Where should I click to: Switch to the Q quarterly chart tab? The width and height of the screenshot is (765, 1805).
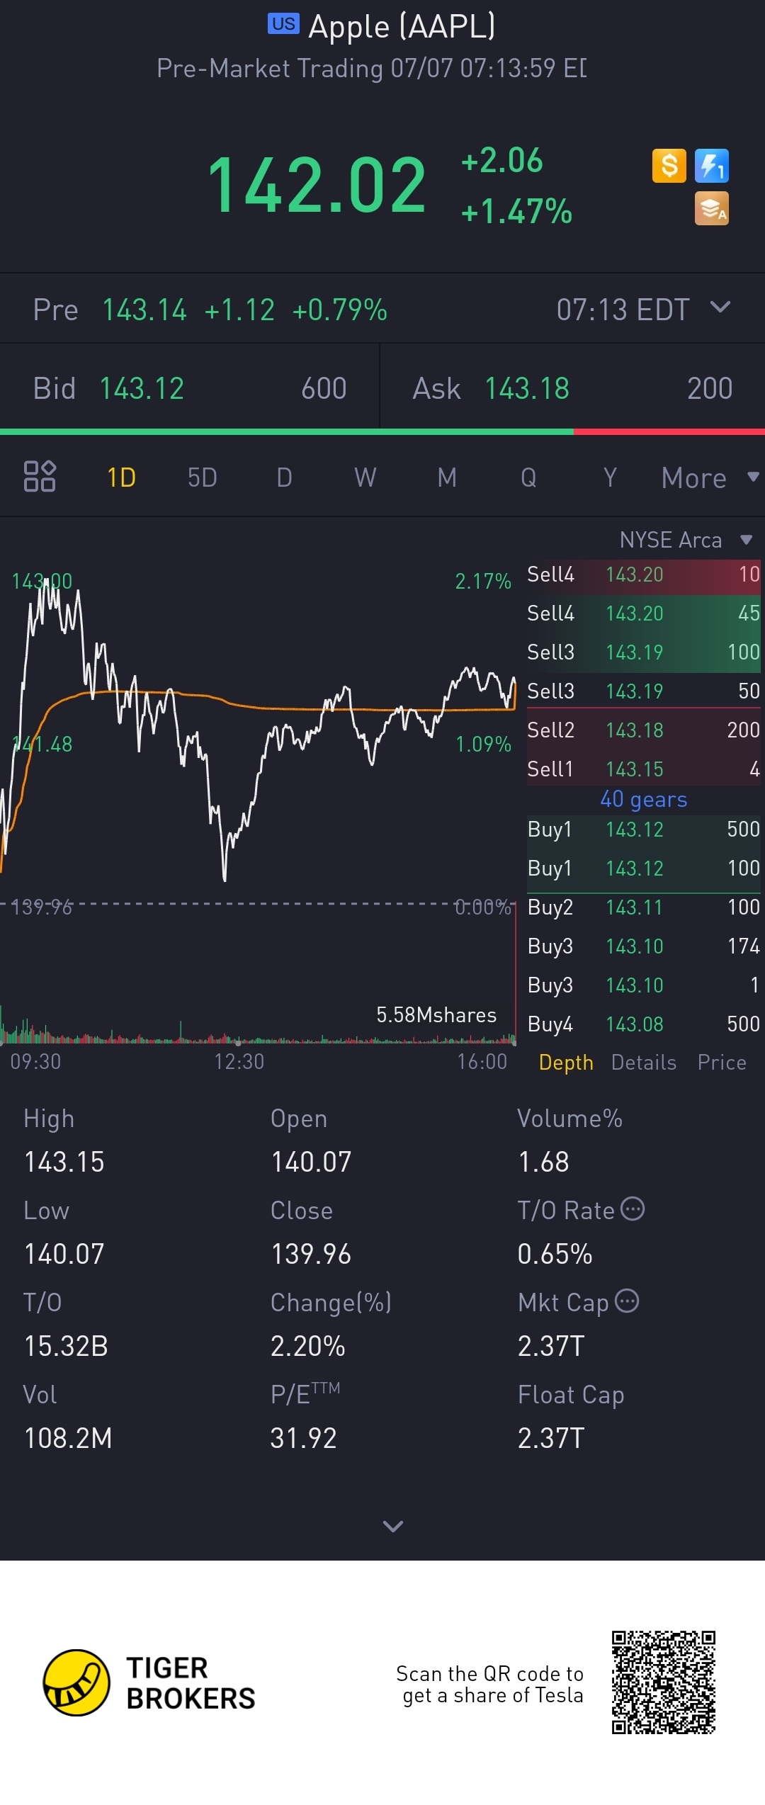[528, 477]
